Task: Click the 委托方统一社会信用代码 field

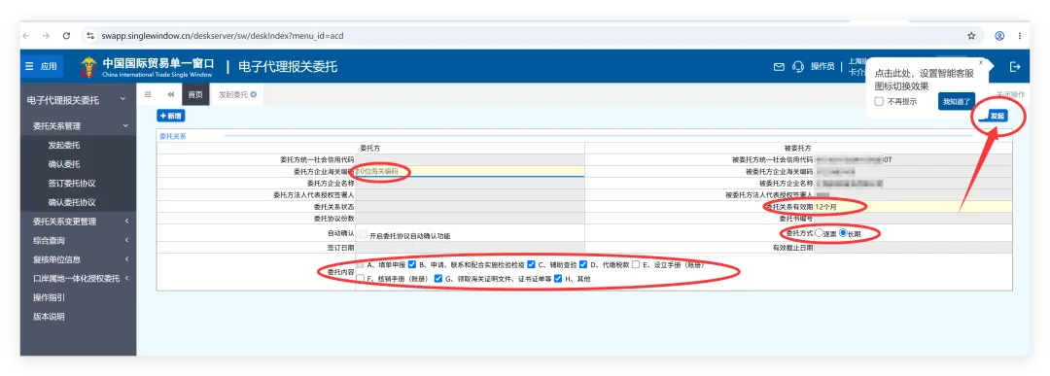Action: (470, 160)
